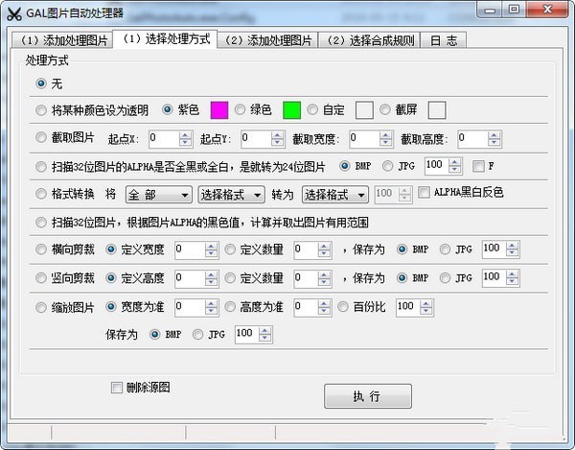Open the 选择处理方式 tab
Image resolution: width=575 pixels, height=450 pixels.
(165, 38)
